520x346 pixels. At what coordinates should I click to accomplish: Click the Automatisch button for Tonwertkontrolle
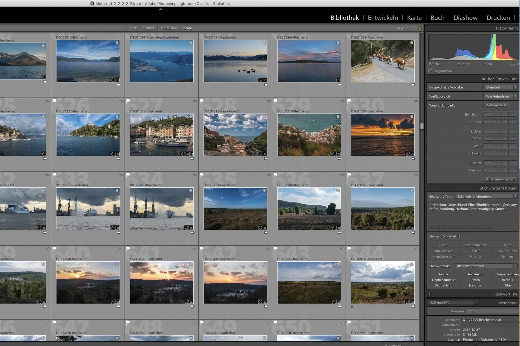(x=496, y=105)
